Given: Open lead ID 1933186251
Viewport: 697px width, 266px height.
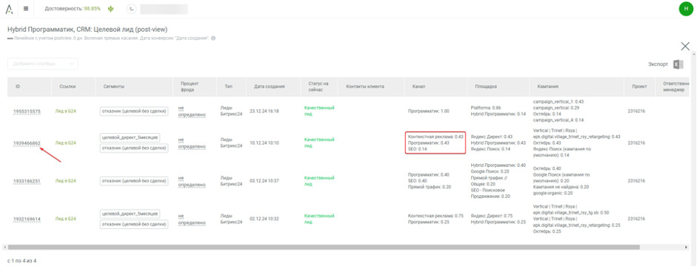Looking at the screenshot, I should click(27, 181).
